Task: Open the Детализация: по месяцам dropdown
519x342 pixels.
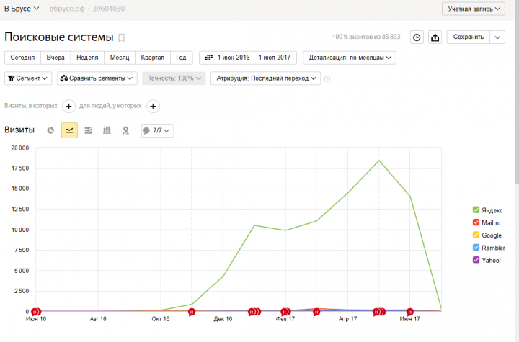Action: 350,58
